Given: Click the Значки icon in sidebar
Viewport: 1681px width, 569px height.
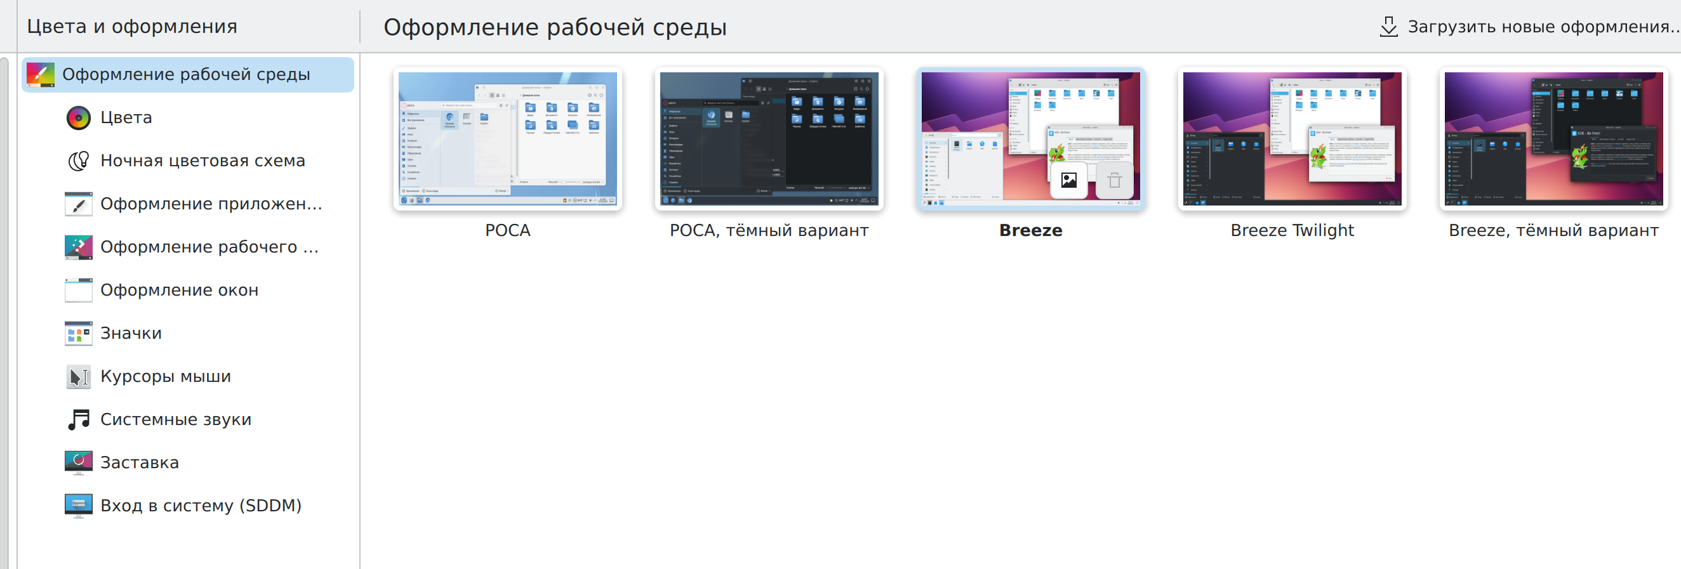Looking at the screenshot, I should click(78, 333).
